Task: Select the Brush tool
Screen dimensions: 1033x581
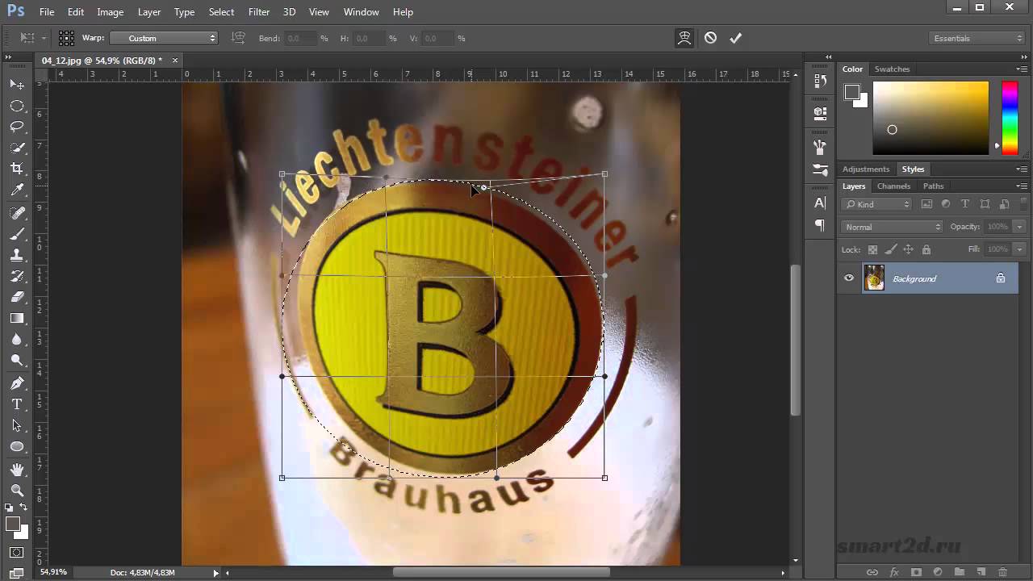Action: click(17, 234)
